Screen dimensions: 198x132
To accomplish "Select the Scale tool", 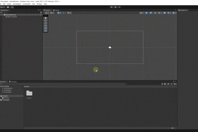I will coord(45,26).
